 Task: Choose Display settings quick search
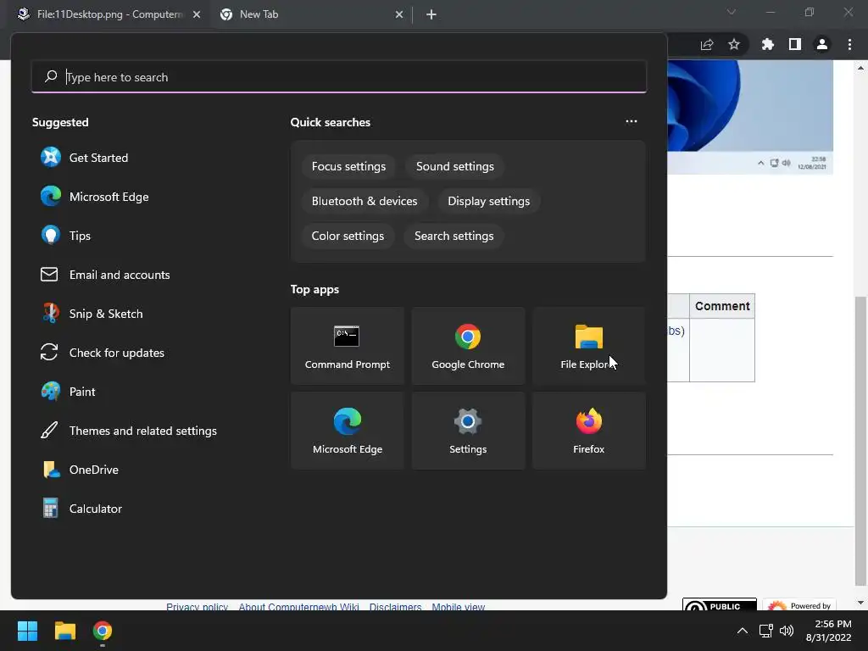(x=488, y=202)
